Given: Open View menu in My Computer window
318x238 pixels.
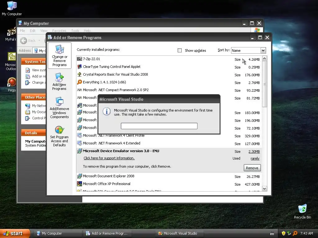Looking at the screenshot, I should tap(43, 31).
